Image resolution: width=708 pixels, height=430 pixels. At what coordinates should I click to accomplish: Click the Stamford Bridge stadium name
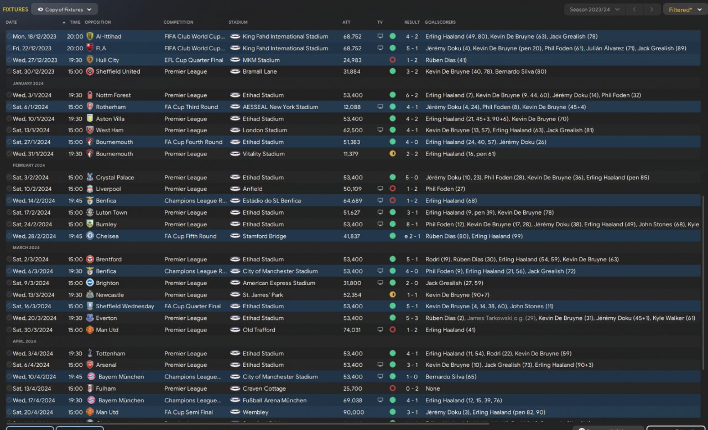point(264,236)
